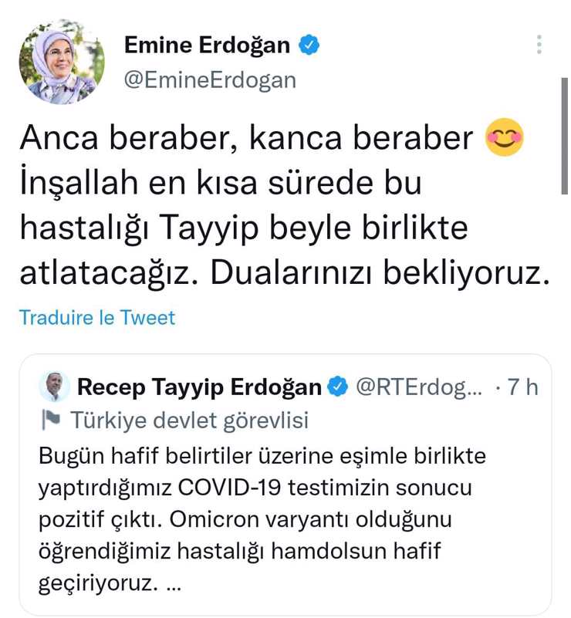Open the quoted tweet about the COVID-19 test
The width and height of the screenshot is (571, 618).
(285, 484)
